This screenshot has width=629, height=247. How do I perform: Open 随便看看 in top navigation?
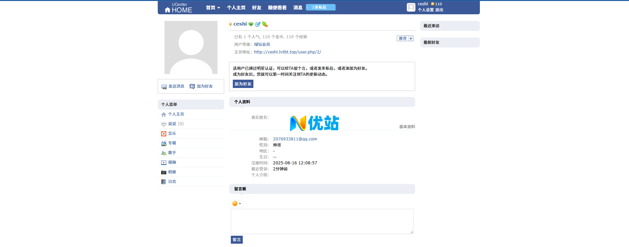[277, 8]
